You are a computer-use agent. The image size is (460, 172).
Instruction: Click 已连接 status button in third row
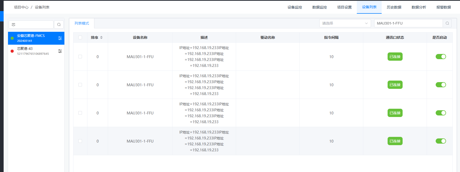click(x=395, y=113)
